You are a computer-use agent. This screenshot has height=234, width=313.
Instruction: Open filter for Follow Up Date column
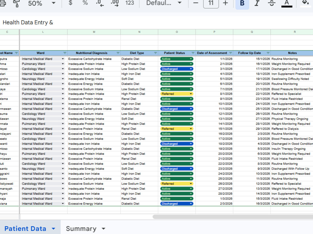coord(268,53)
